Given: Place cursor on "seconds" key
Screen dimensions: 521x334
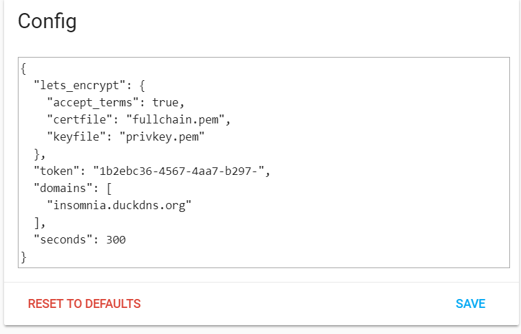Looking at the screenshot, I should tap(63, 239).
